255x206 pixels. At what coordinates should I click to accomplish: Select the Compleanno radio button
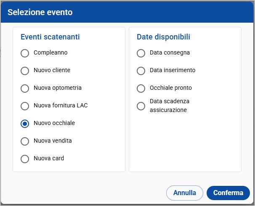[x=25, y=53]
